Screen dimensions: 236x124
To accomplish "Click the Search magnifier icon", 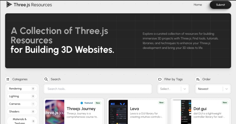I will [x=46, y=79].
